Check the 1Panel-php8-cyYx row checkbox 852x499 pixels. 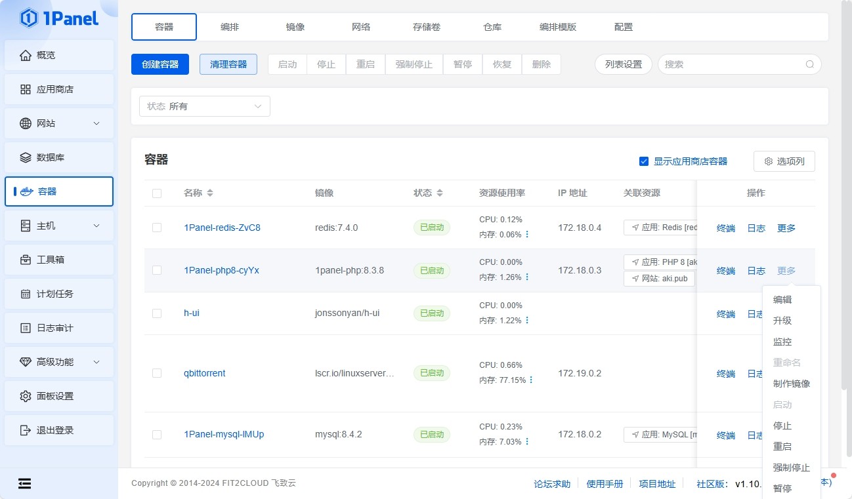[157, 270]
